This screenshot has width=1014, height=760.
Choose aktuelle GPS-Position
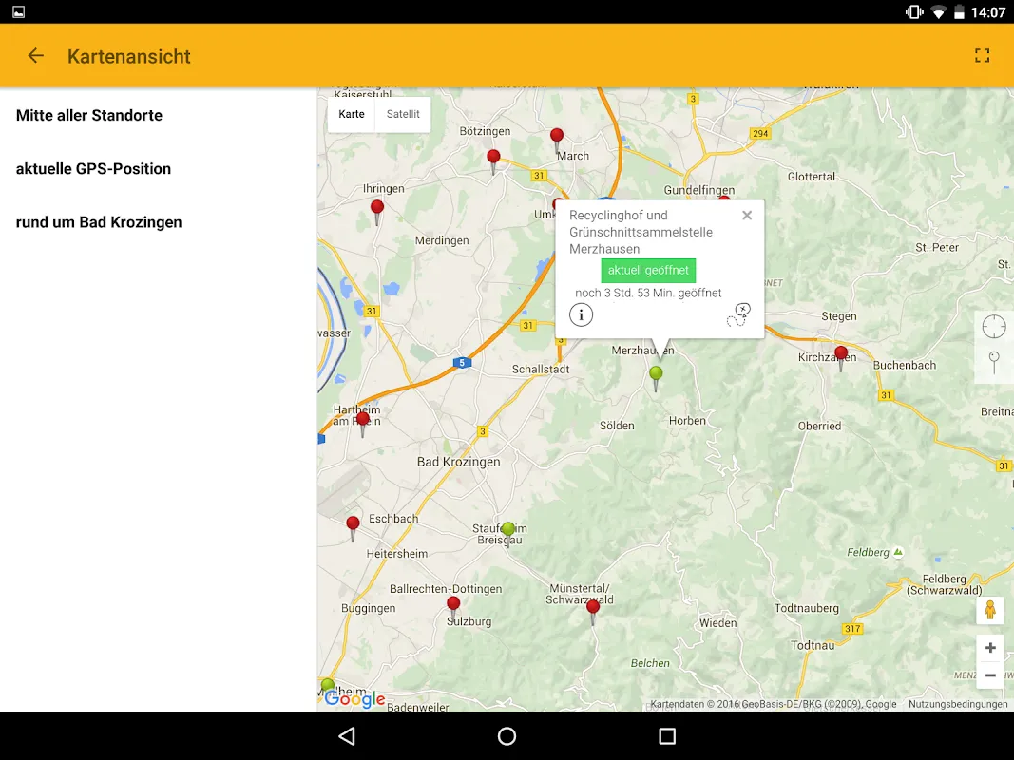[94, 169]
